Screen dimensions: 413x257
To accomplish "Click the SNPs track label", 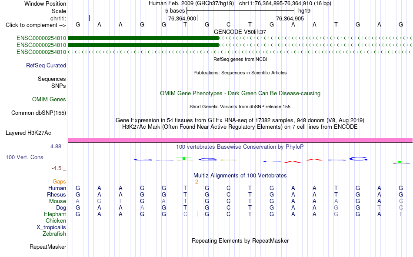I will pyautogui.click(x=59, y=86).
